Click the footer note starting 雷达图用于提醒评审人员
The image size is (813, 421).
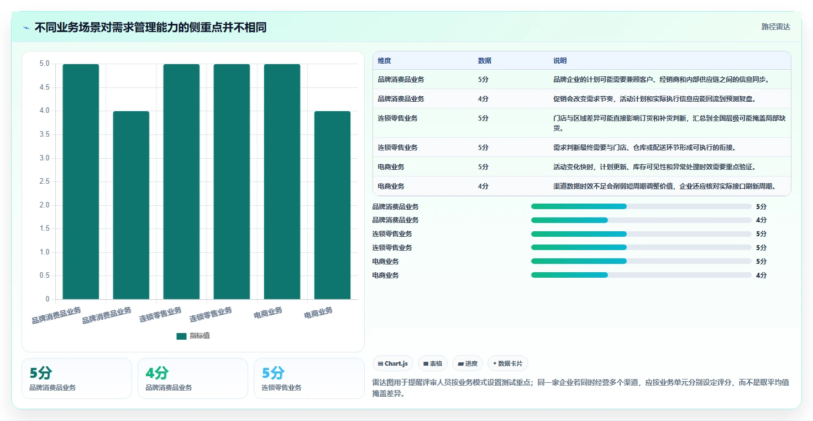(581, 388)
